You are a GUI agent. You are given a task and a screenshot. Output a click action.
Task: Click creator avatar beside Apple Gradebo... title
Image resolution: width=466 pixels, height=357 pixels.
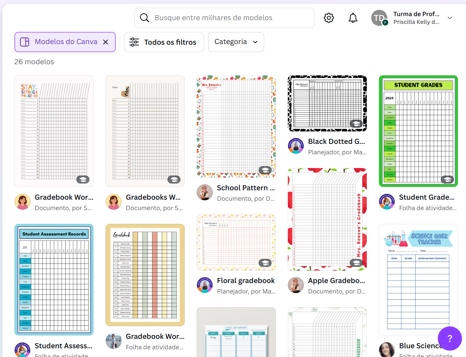tap(296, 285)
